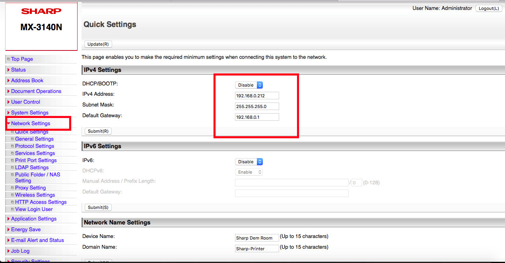Click the IPv4 Address input field
Screen dimensions: 505x263
(256, 95)
